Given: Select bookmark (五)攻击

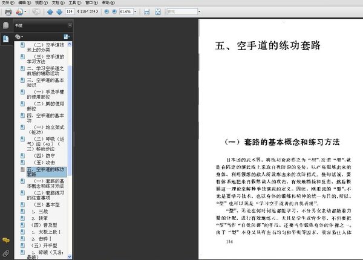Looking at the screenshot, I should click(x=44, y=163).
